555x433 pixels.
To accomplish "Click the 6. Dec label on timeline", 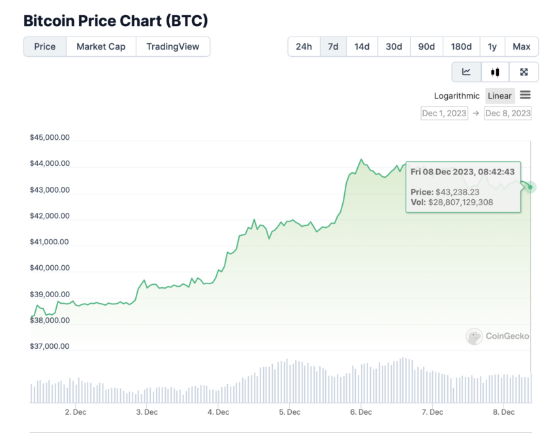I will pyautogui.click(x=361, y=412).
